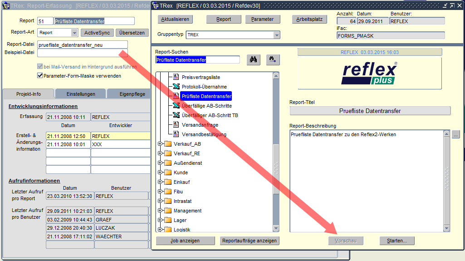Click the Preisvertragsliste document icon
465x261 pixels.
176,77
